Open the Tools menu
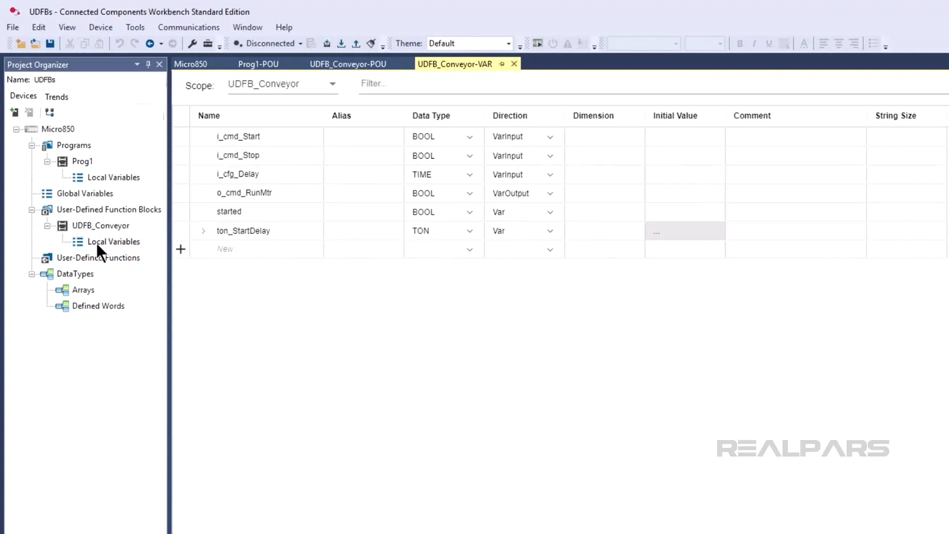 click(x=135, y=27)
